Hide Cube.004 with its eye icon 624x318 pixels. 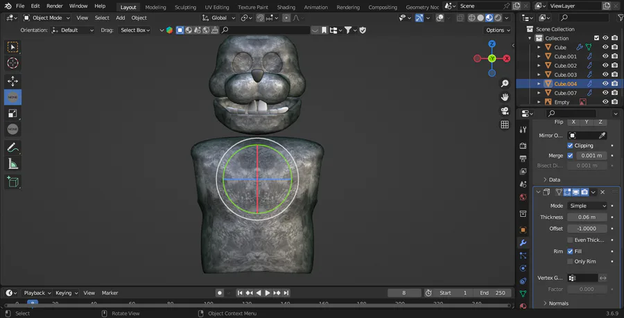click(x=605, y=83)
